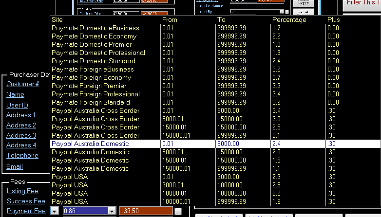The height and width of the screenshot is (217, 381).
Task: Click the Percentage column header
Action: click(289, 19)
